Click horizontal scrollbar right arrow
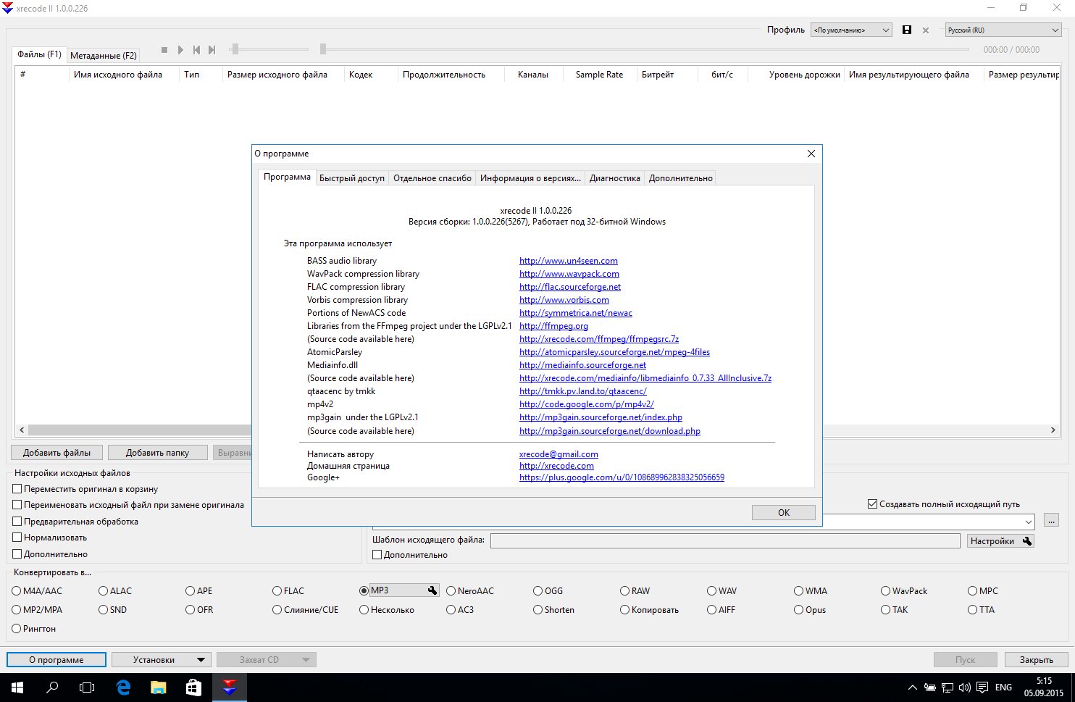Image resolution: width=1075 pixels, height=702 pixels. [1053, 430]
